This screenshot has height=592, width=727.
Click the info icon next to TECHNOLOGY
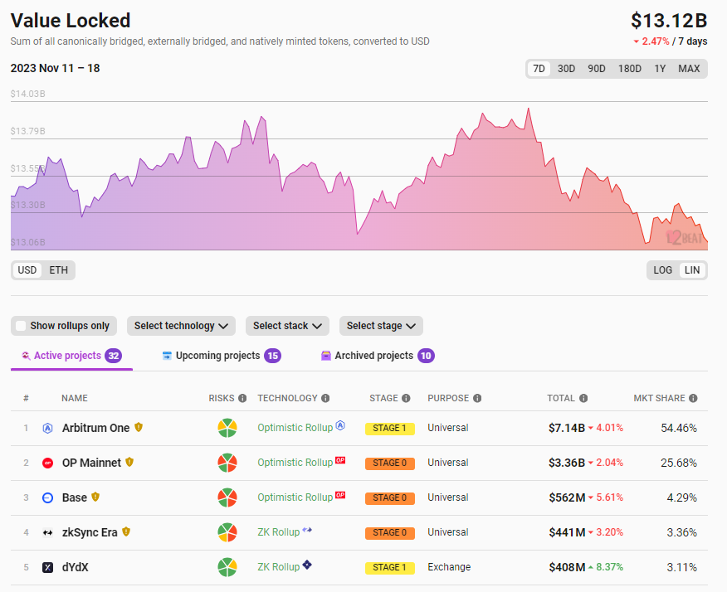pyautogui.click(x=325, y=399)
